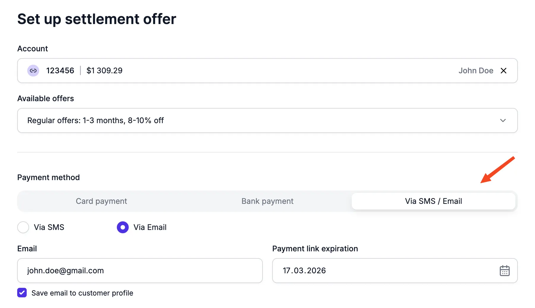Click the John Doe customer name
Screen dimensions: 535x308
coord(476,71)
